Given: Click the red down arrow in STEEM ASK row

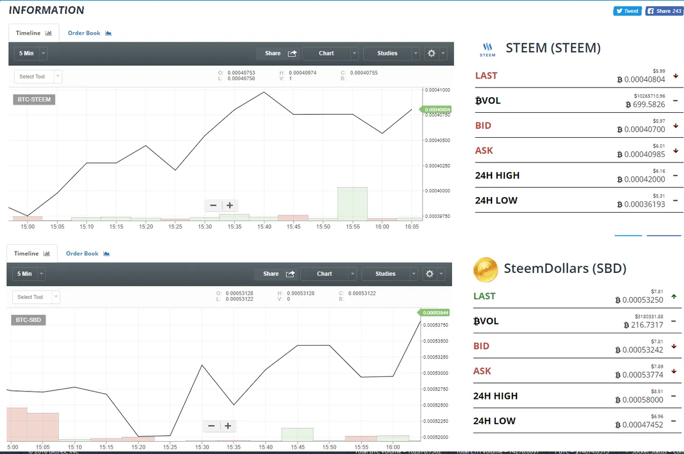Looking at the screenshot, I should point(675,151).
